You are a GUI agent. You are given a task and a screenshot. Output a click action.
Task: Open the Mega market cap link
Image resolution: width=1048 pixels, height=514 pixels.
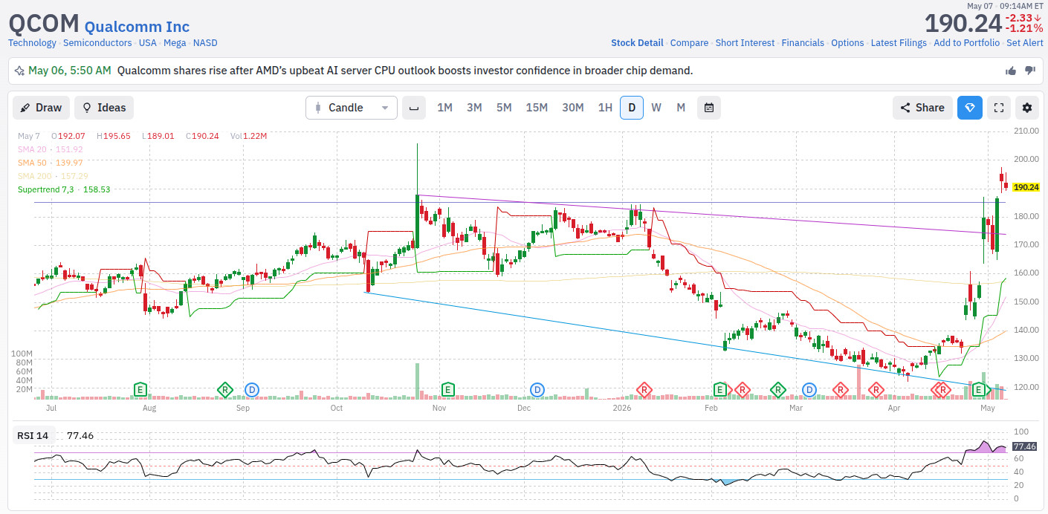tap(175, 43)
